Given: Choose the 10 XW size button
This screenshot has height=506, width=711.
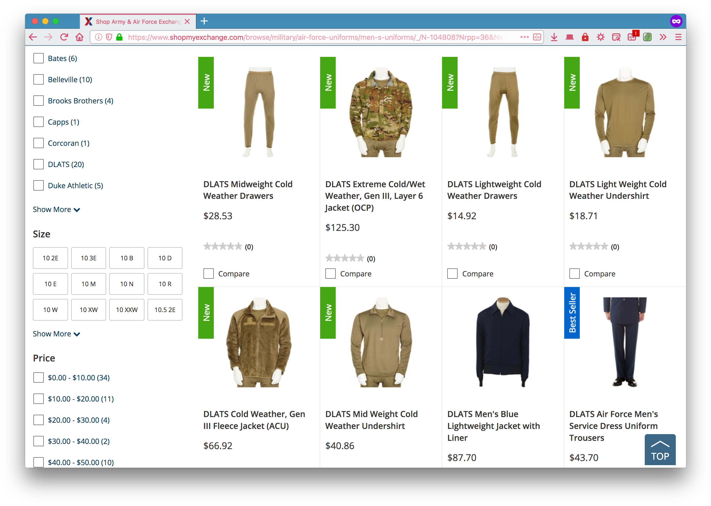Looking at the screenshot, I should click(89, 310).
